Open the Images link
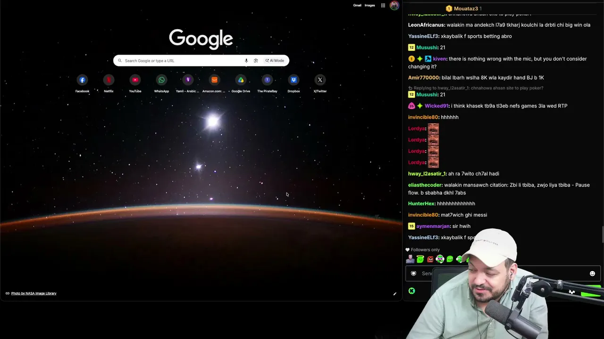The image size is (604, 339). pyautogui.click(x=370, y=6)
